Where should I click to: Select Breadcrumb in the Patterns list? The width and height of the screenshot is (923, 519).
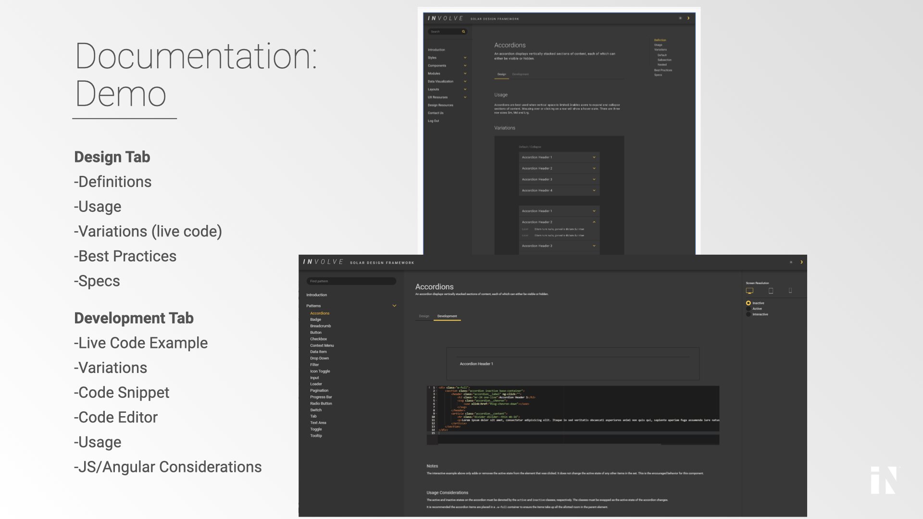(x=320, y=326)
